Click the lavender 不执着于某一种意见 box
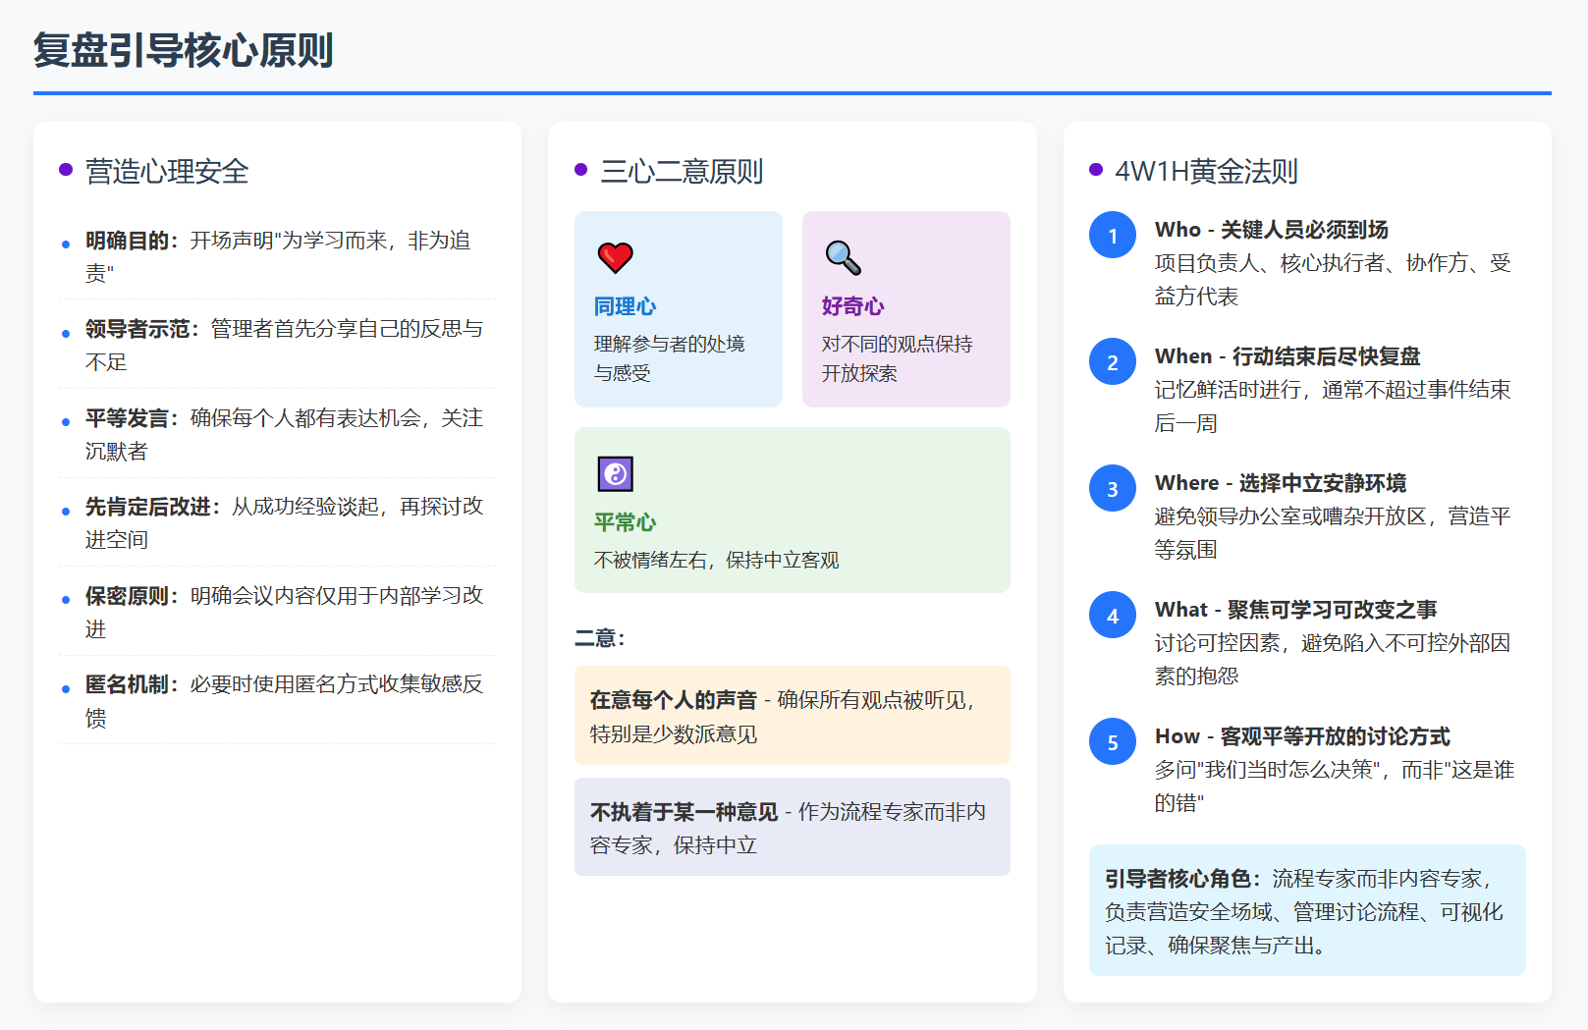 tap(792, 828)
